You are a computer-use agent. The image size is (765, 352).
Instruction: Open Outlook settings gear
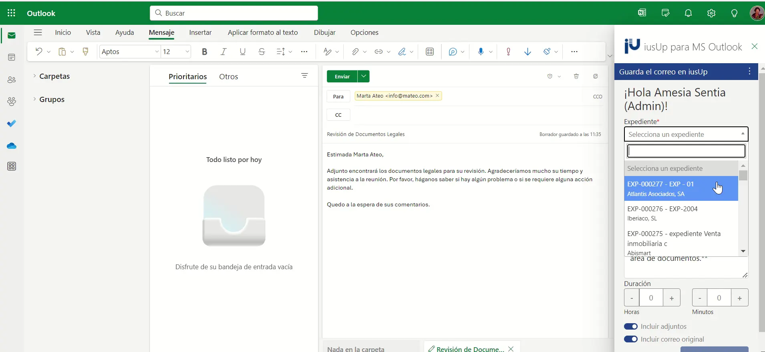pyautogui.click(x=711, y=13)
